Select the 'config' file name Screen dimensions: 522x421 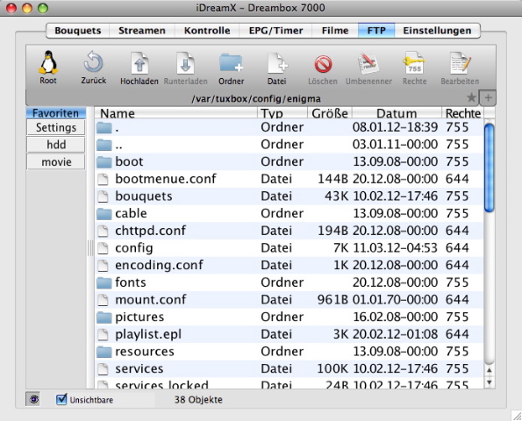click(x=134, y=248)
